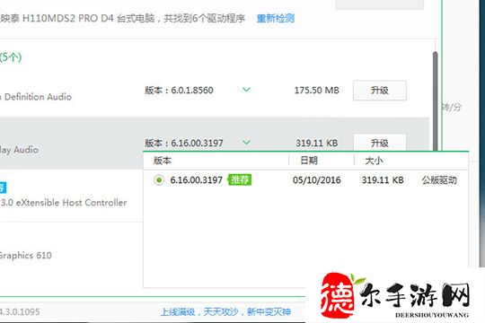Expand version dropdown for 6.0.1.8560

[x=246, y=90]
